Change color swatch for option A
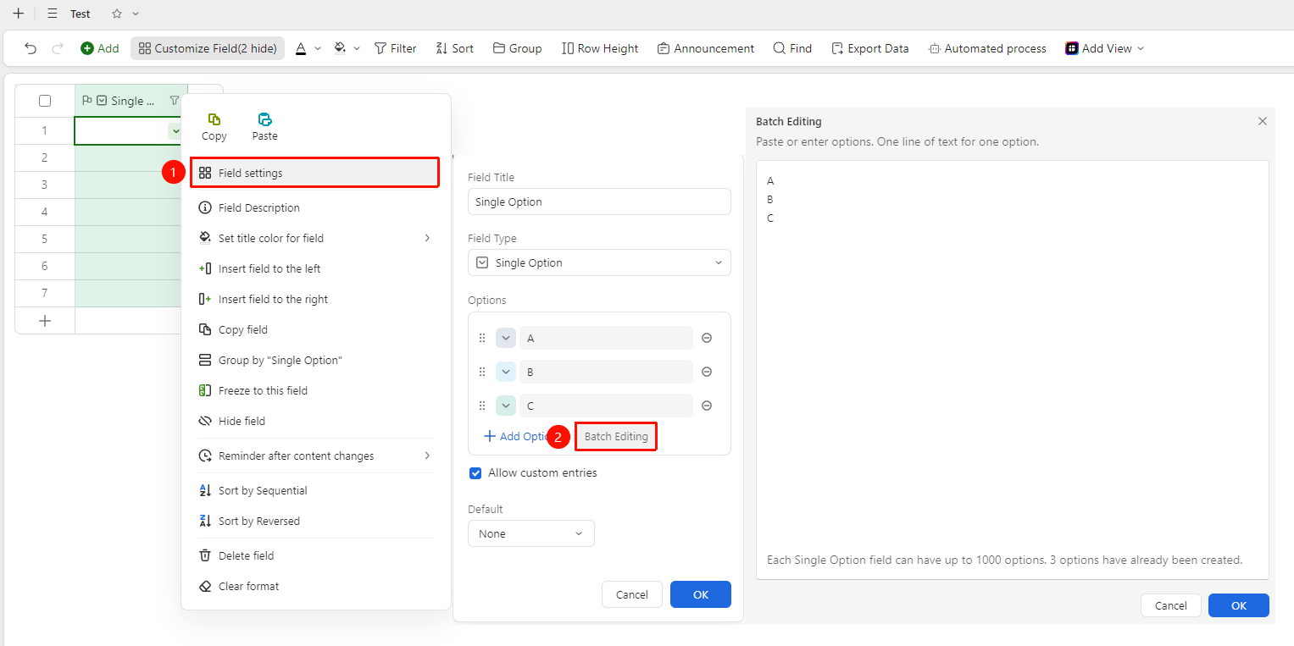Screen dimensions: 1294x646 [506, 338]
